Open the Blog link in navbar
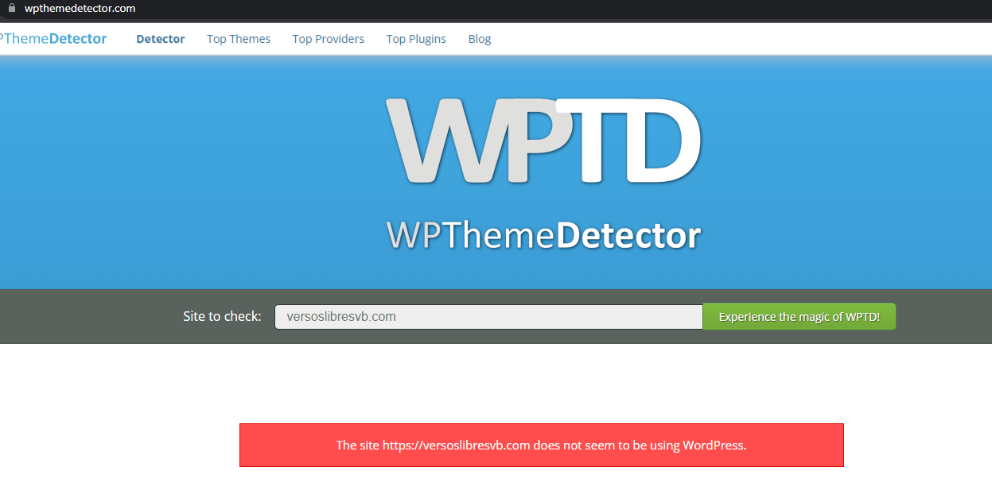The width and height of the screenshot is (992, 494). pos(480,39)
